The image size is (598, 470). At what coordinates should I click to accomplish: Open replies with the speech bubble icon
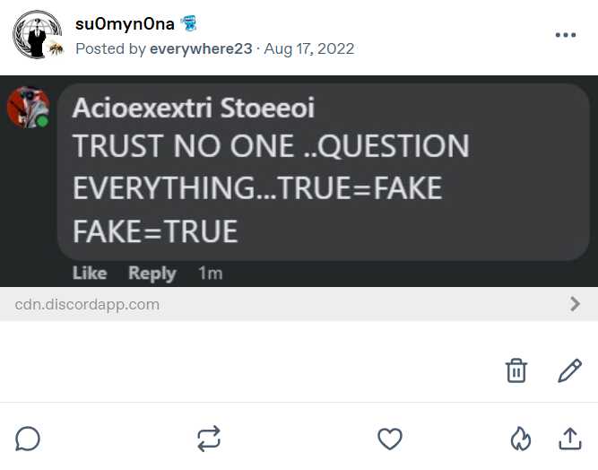point(28,439)
